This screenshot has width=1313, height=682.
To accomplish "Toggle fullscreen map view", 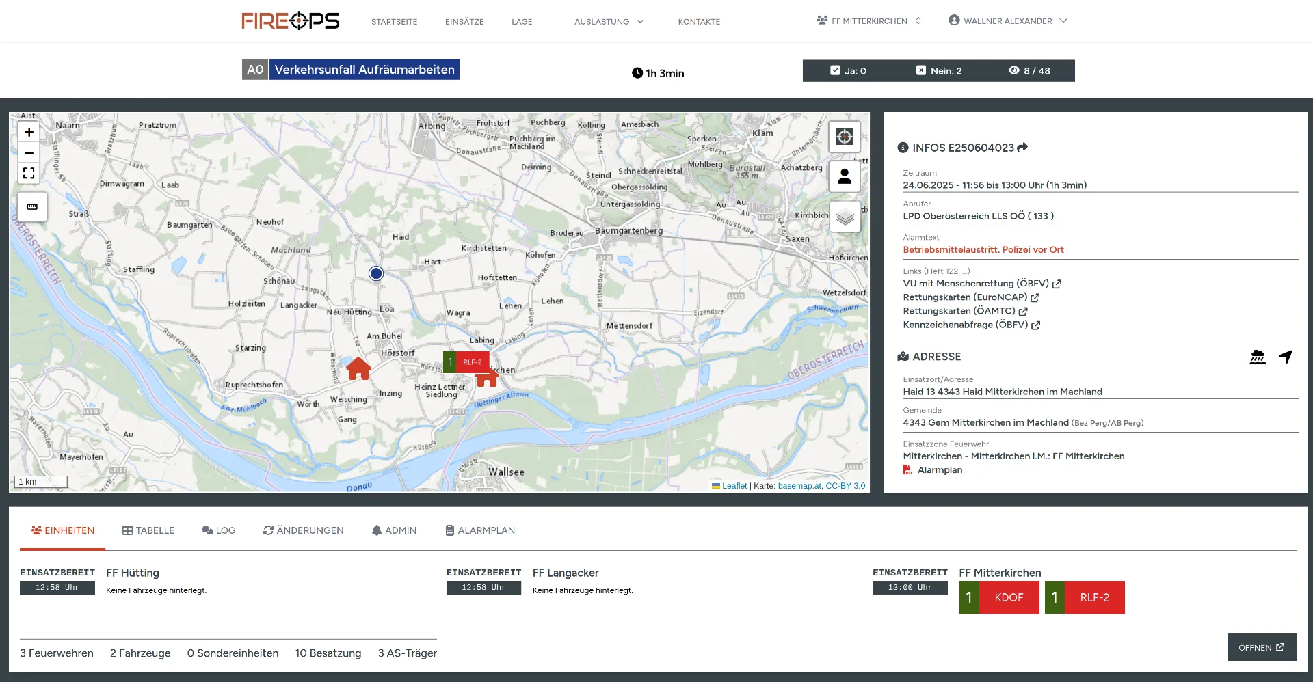I will click(x=29, y=173).
